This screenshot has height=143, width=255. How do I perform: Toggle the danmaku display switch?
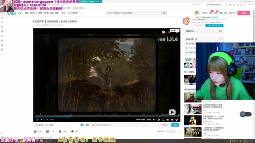click(83, 125)
